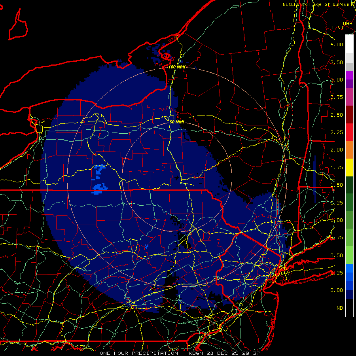Select the dark maroon 2.50 legend swatch
The width and height of the screenshot is (356, 356).
point(349,115)
